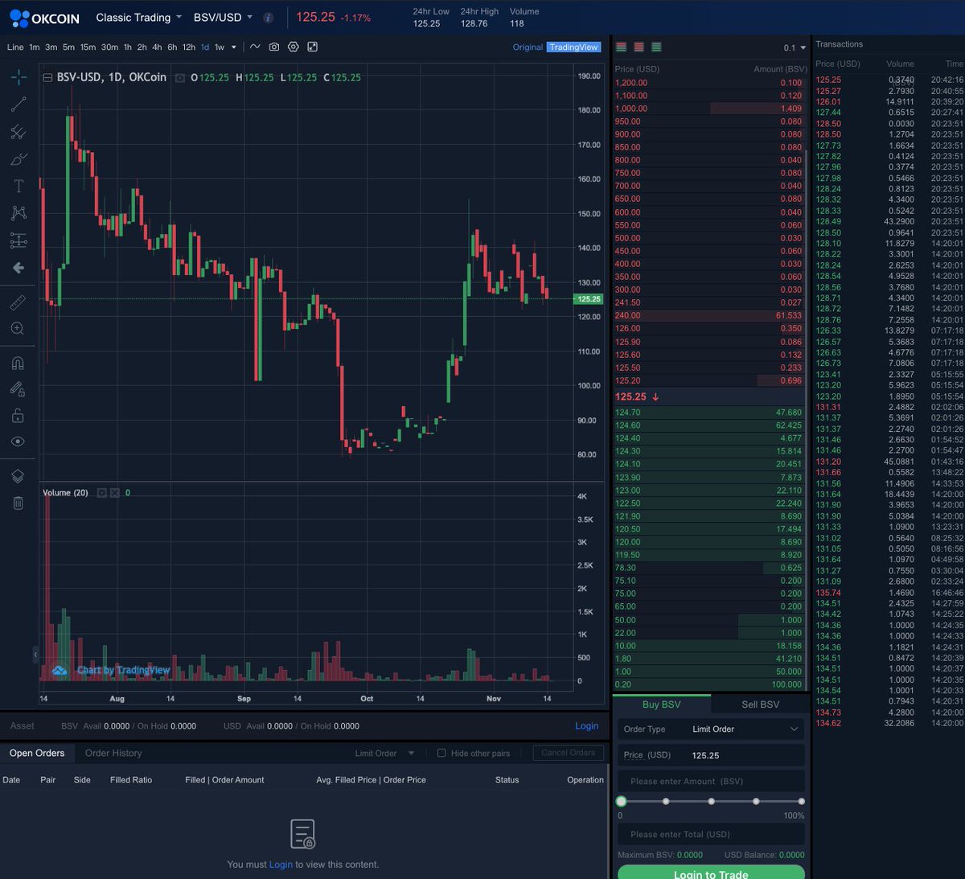Click the info icon next to BSV/USD
This screenshot has height=879, width=965.
pyautogui.click(x=269, y=18)
